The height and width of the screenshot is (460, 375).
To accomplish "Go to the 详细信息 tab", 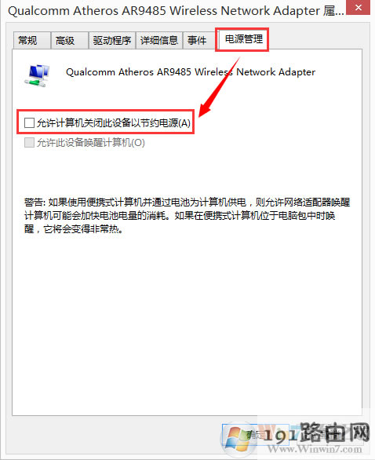I will tap(159, 40).
